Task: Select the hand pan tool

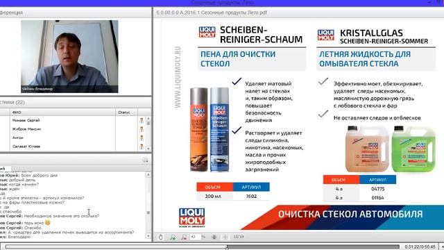Action: tap(160, 237)
